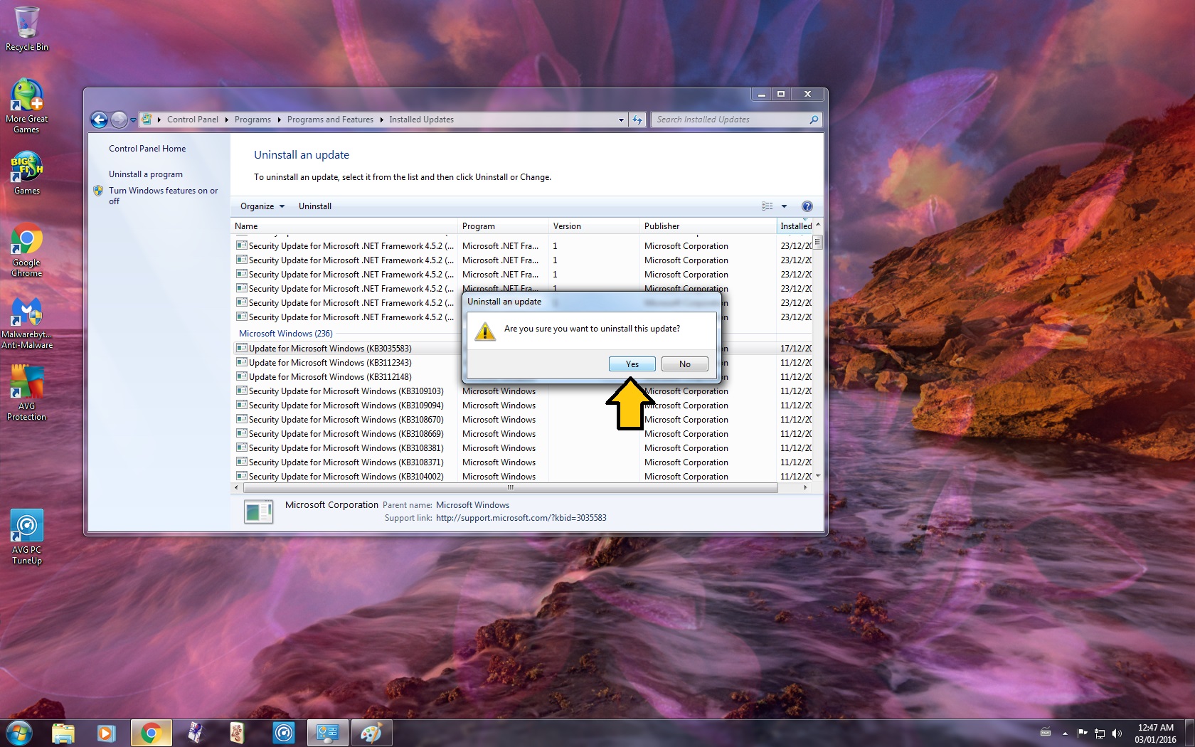Screen dimensions: 1195x747
Task: Sort by Installed On column
Action: 796,226
